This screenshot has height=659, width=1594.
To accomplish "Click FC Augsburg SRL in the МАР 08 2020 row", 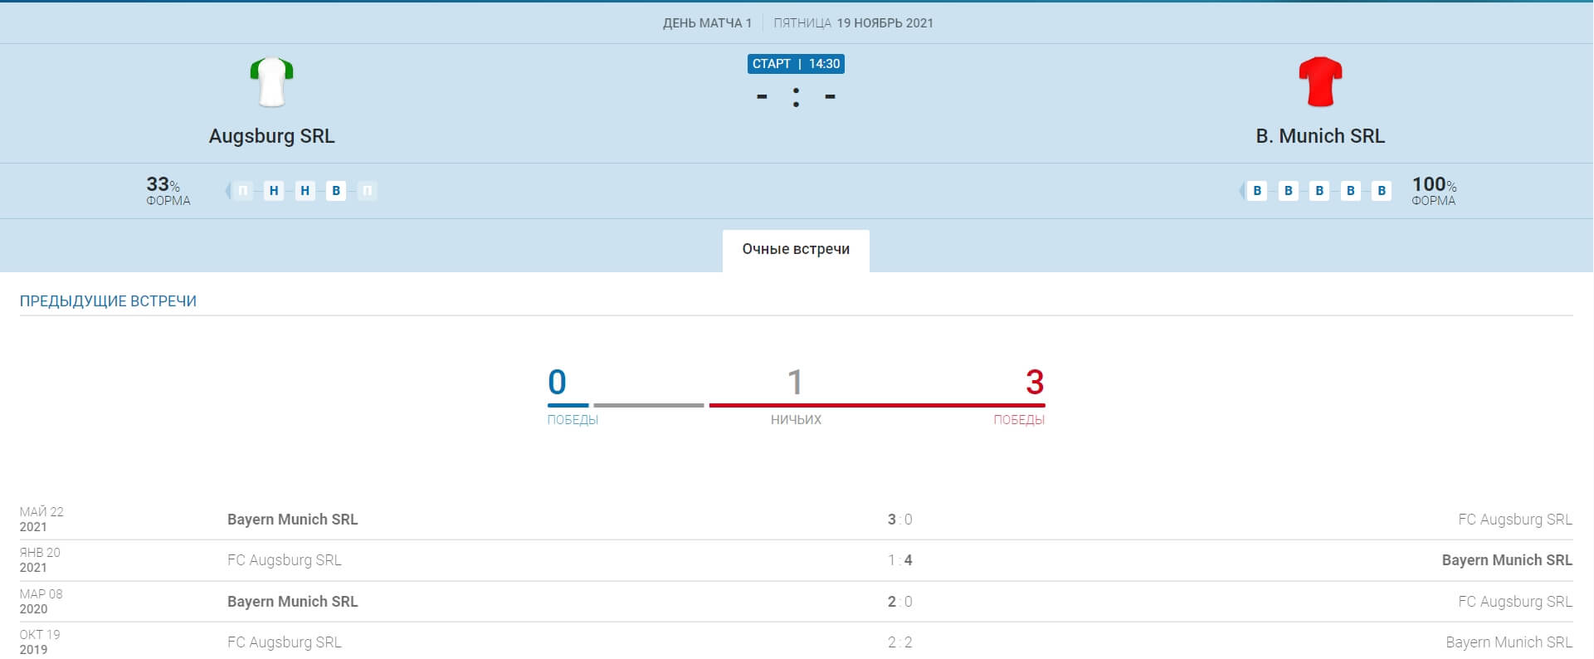I will (1515, 602).
